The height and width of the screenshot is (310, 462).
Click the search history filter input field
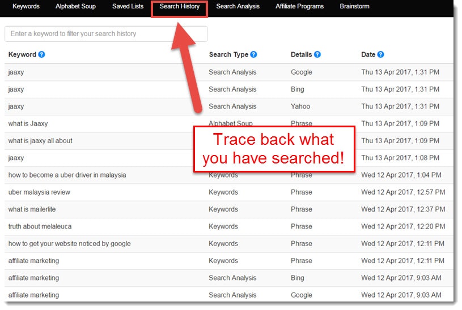click(x=106, y=34)
